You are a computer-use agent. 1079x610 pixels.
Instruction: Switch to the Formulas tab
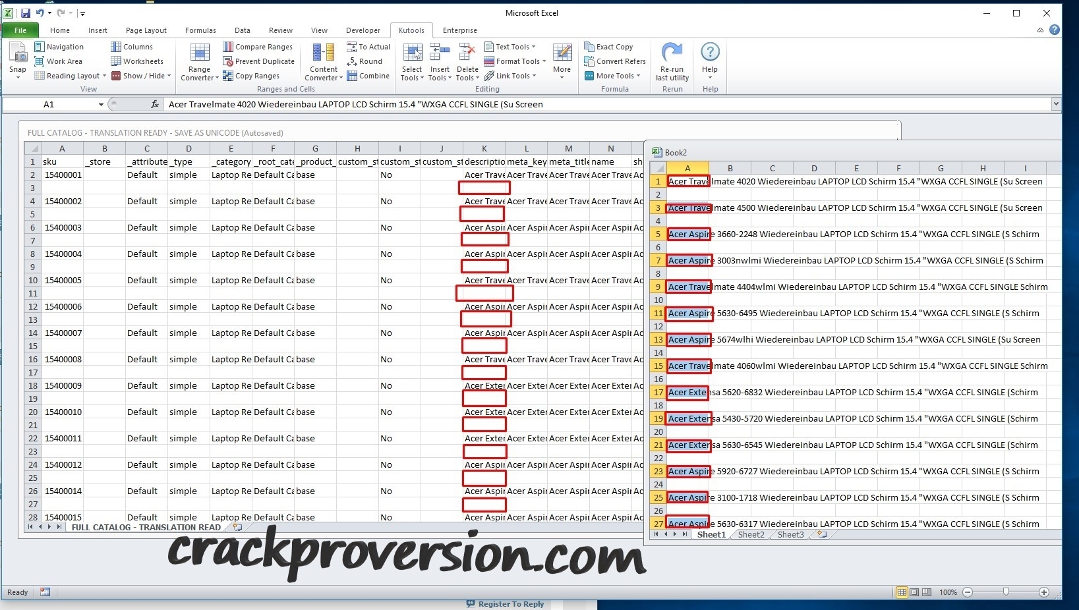pos(200,30)
